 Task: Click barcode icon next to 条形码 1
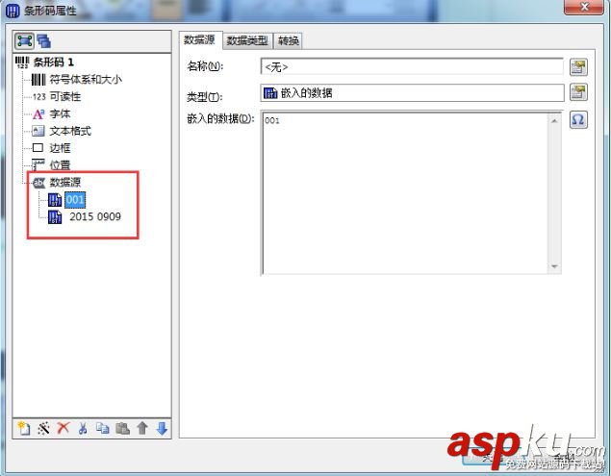22,63
